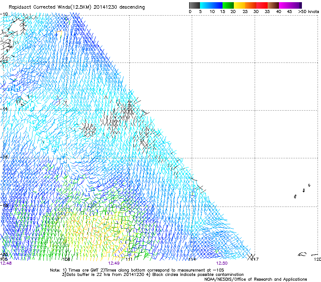Image resolution: width=321 pixels, height=282 pixels.
Task: Click the NOAA/NESDIS credit text
Action: (x=255, y=279)
